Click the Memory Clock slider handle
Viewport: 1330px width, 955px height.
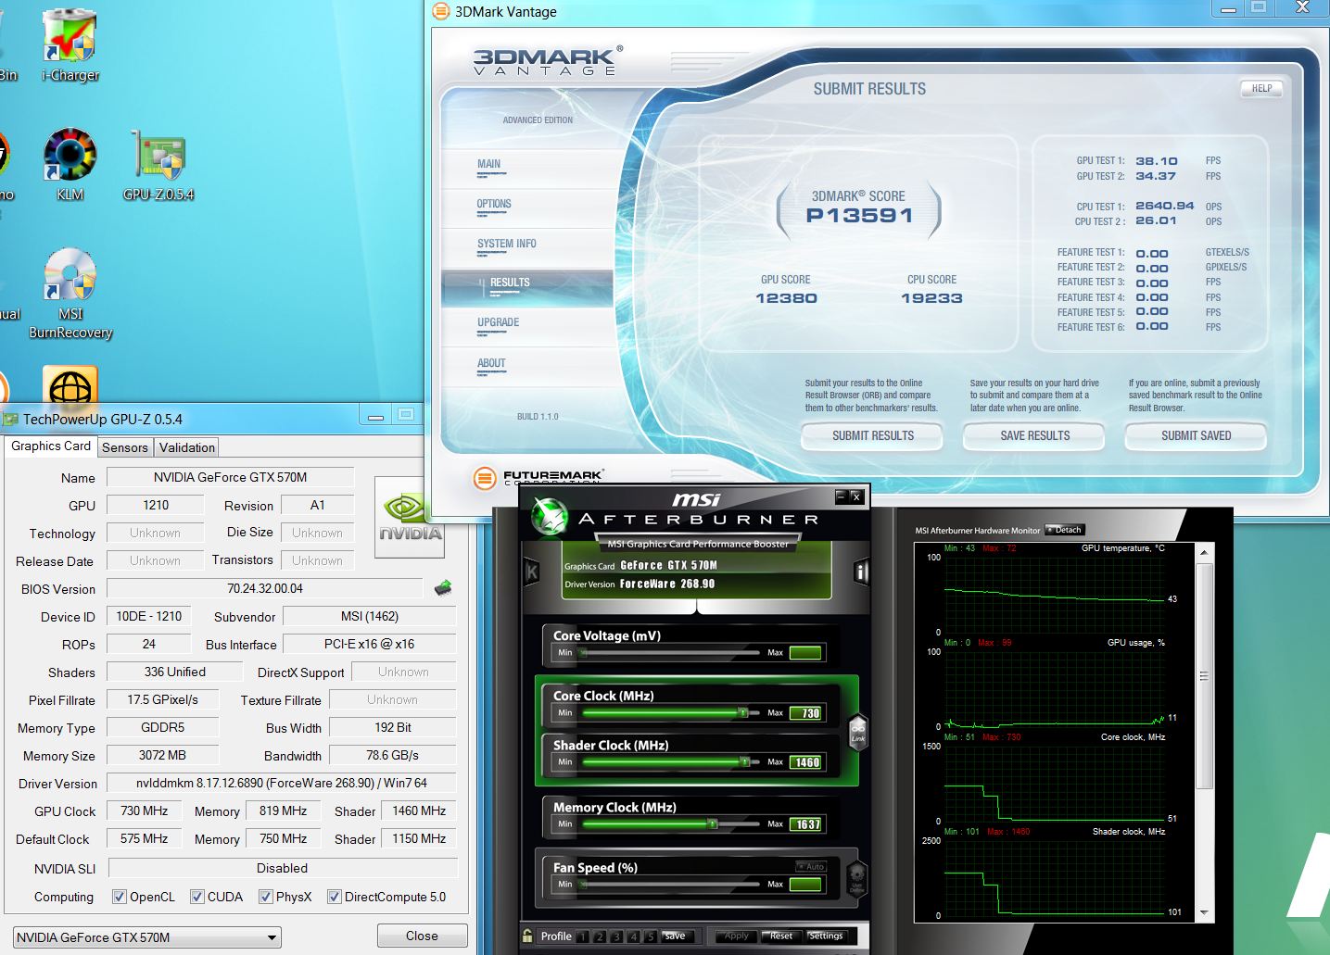tap(712, 823)
